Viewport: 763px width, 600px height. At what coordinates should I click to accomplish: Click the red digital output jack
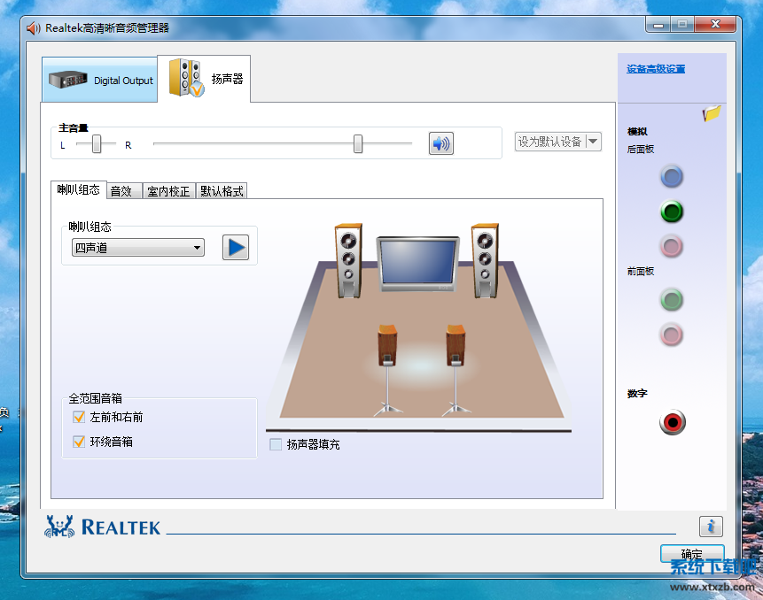pyautogui.click(x=672, y=422)
